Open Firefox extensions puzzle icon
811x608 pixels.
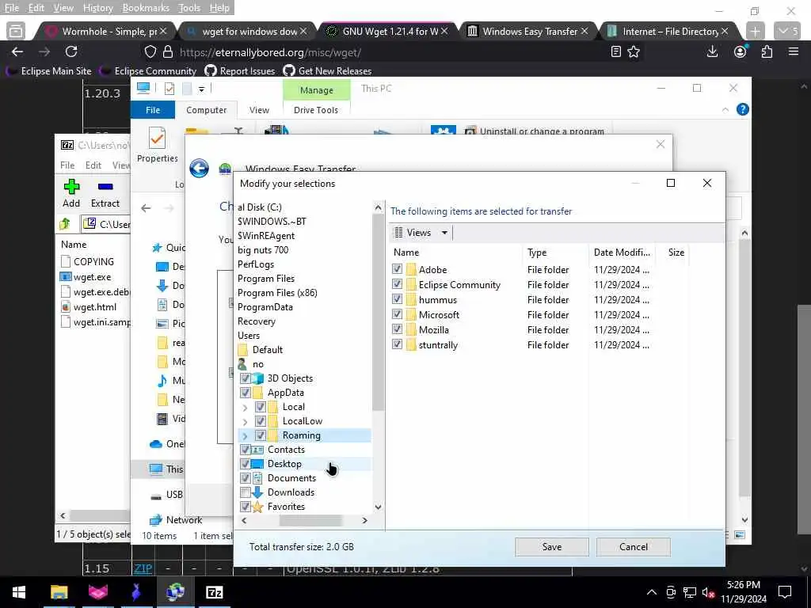point(767,51)
